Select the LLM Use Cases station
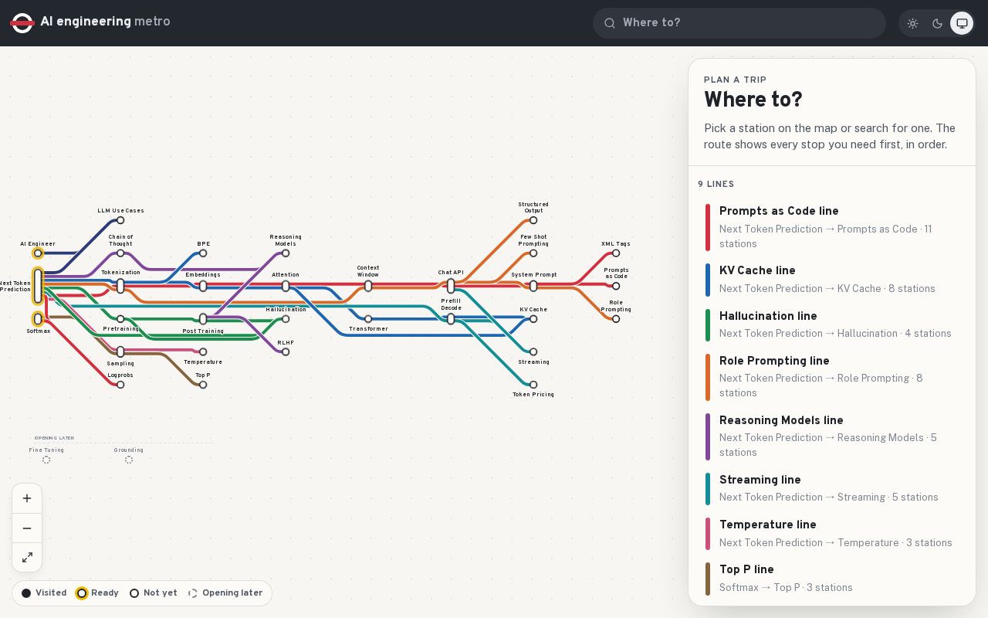 click(x=120, y=220)
